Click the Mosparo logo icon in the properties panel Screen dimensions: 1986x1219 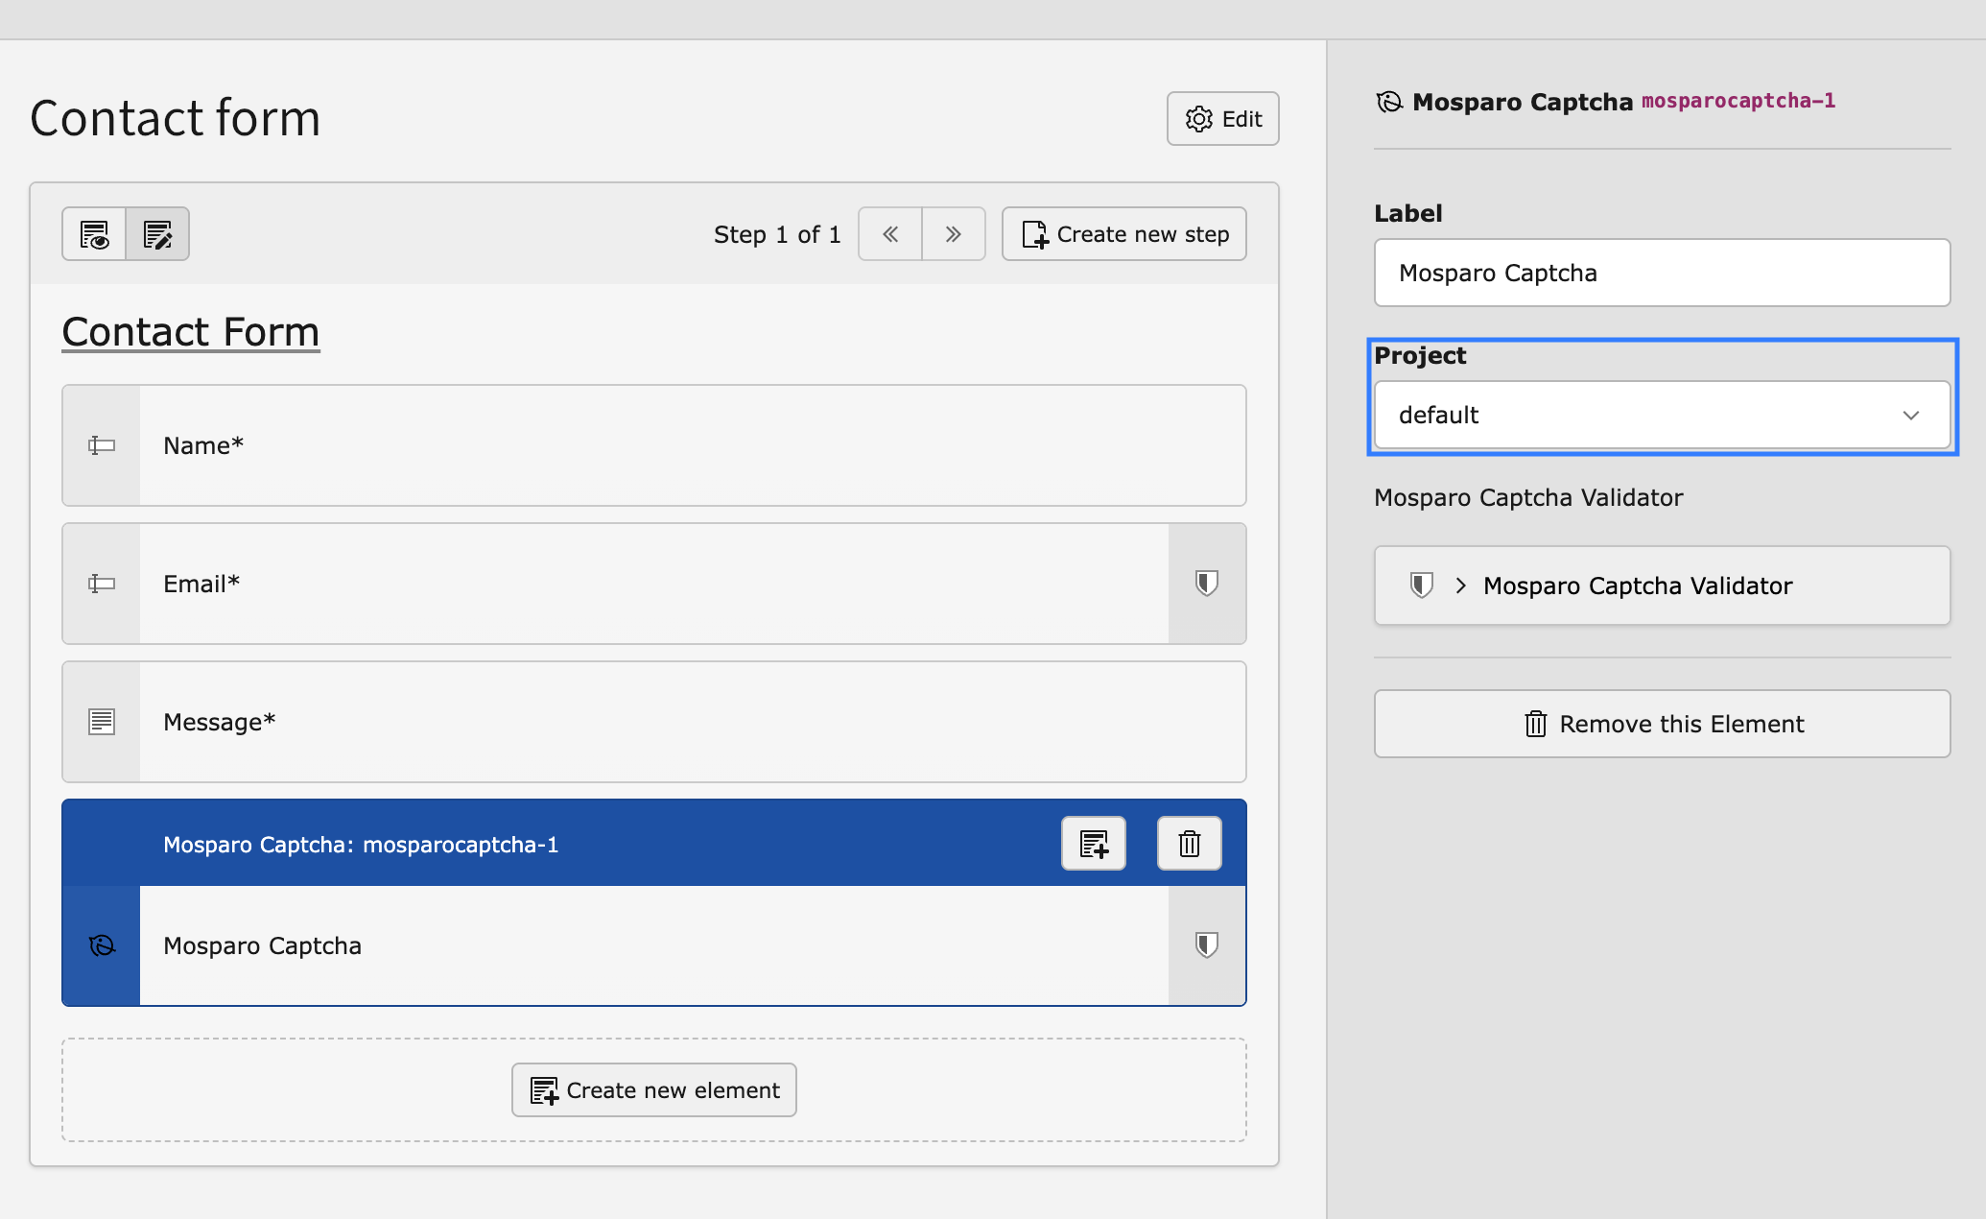coord(1388,102)
